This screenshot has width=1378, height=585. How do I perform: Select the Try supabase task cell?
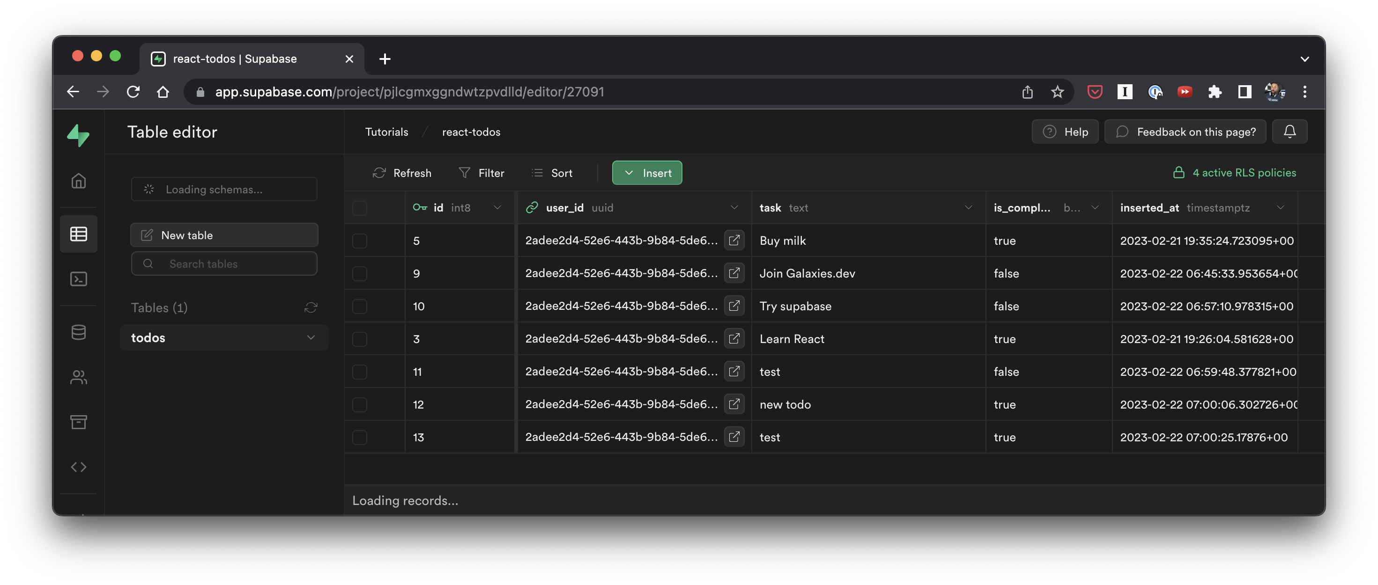[868, 306]
